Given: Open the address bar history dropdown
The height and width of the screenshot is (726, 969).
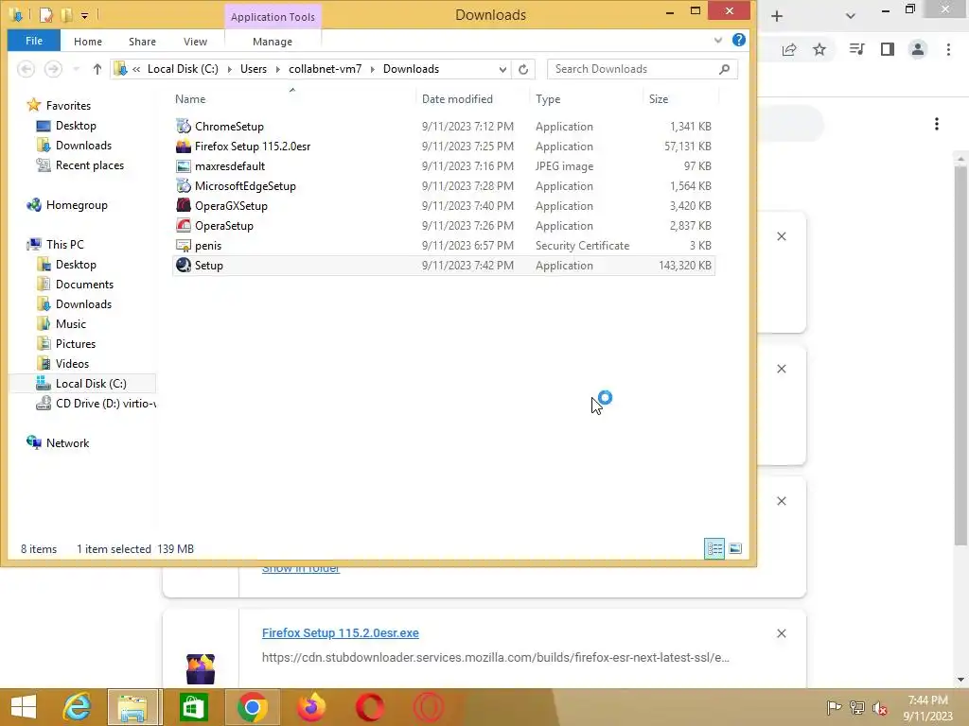Looking at the screenshot, I should [x=503, y=69].
